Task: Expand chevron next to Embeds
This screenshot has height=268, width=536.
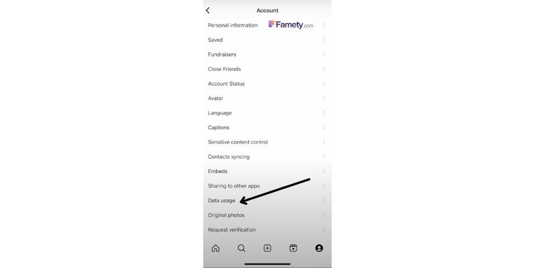Action: point(324,171)
